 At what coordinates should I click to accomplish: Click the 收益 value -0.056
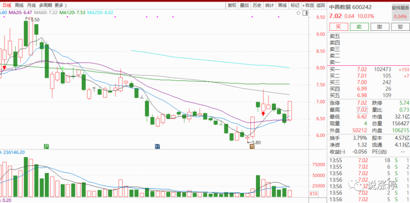tap(360, 152)
